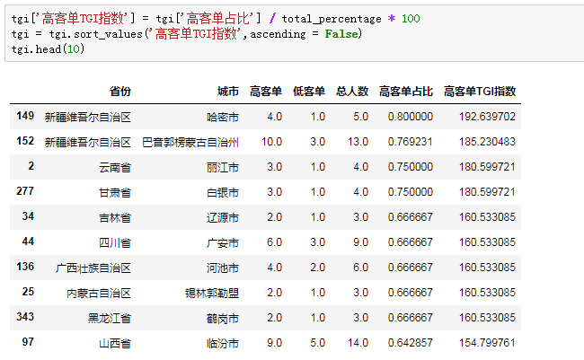This screenshot has width=584, height=360.
Task: Click the 山西省 province cell
Action: 115,343
